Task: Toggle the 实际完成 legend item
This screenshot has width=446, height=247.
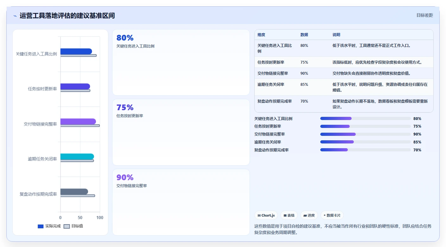Action: [49, 226]
